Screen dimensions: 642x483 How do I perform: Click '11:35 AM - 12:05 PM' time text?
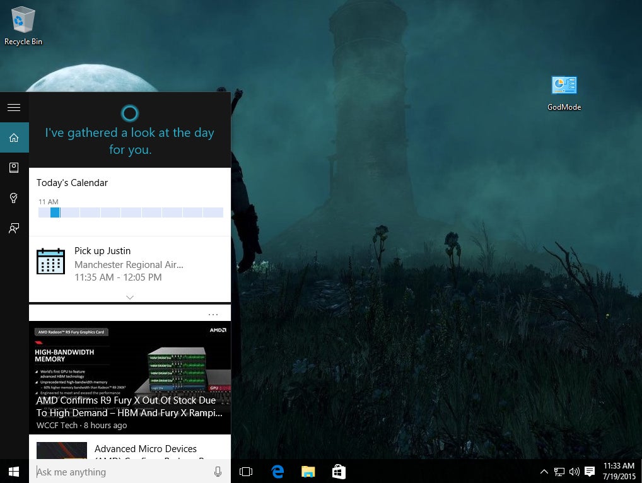pyautogui.click(x=118, y=277)
